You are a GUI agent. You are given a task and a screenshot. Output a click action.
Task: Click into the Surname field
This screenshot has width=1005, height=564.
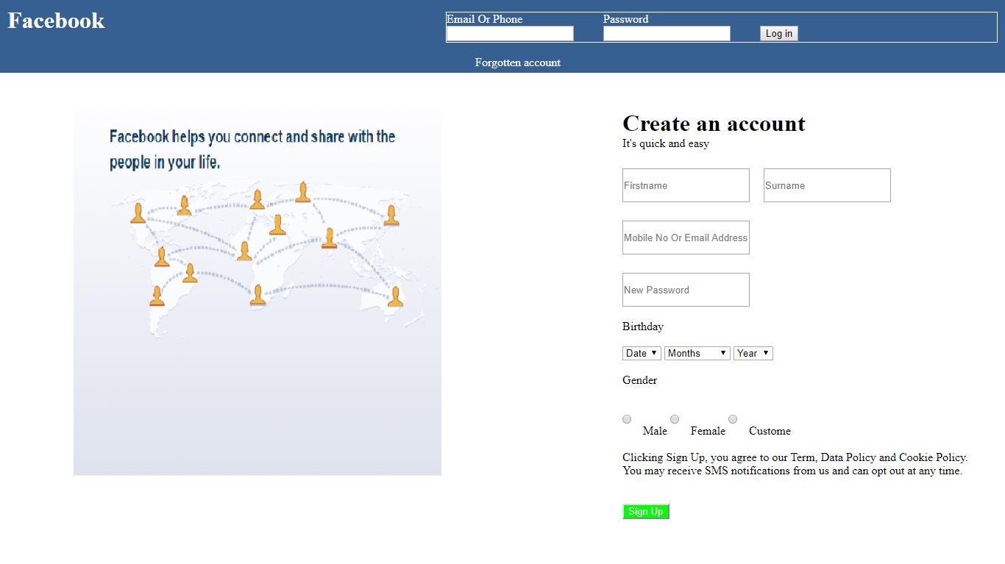(827, 185)
